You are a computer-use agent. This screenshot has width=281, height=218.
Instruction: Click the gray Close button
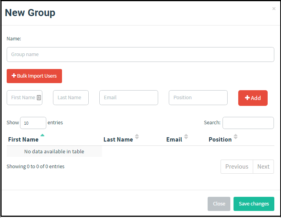tap(219, 204)
